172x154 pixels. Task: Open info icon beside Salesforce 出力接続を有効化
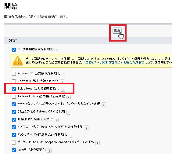63,89
